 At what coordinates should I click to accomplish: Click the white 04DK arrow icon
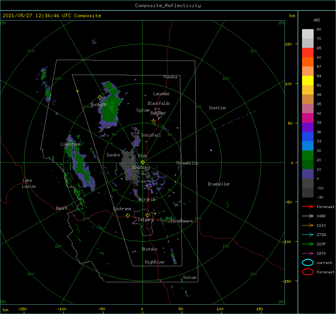[308, 216]
